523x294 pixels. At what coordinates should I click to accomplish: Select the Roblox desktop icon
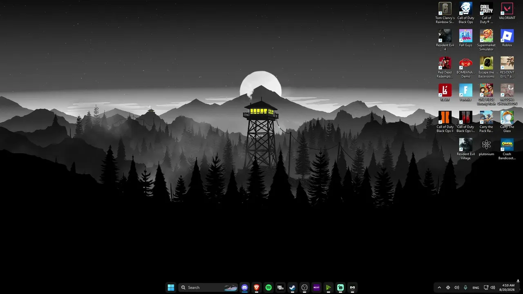coord(507,38)
